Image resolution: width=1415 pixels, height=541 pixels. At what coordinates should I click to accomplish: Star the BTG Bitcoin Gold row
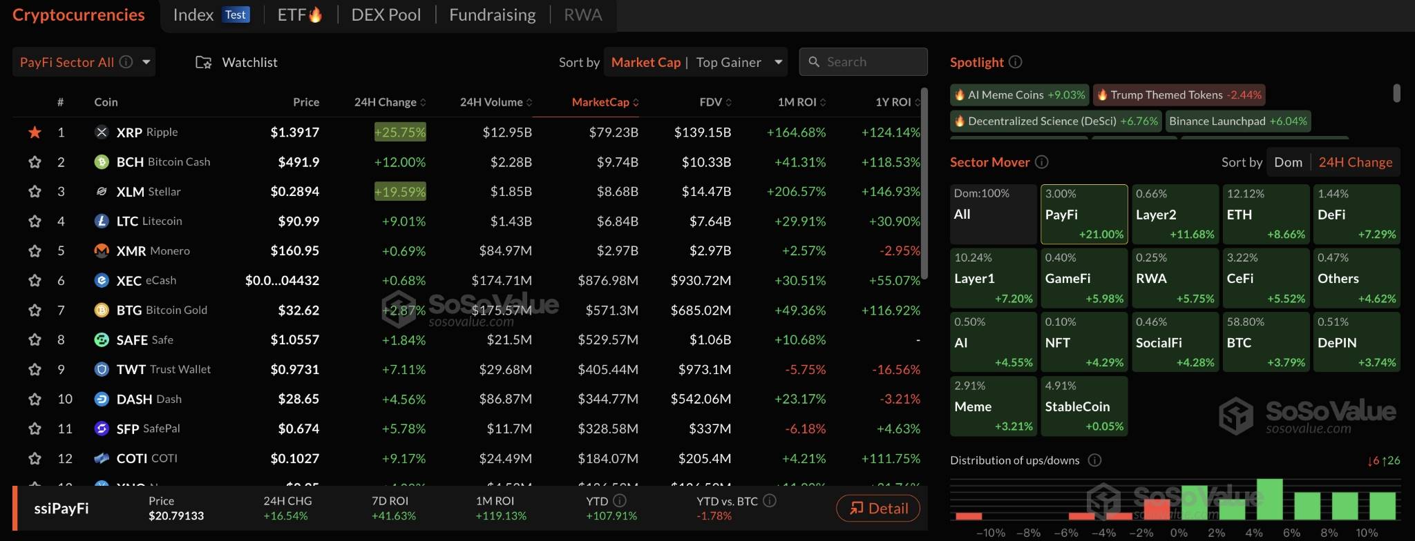click(35, 310)
